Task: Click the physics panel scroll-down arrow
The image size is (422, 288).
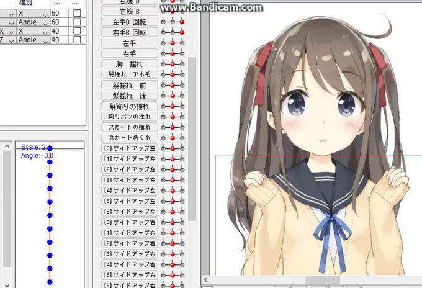Action: [7, 285]
